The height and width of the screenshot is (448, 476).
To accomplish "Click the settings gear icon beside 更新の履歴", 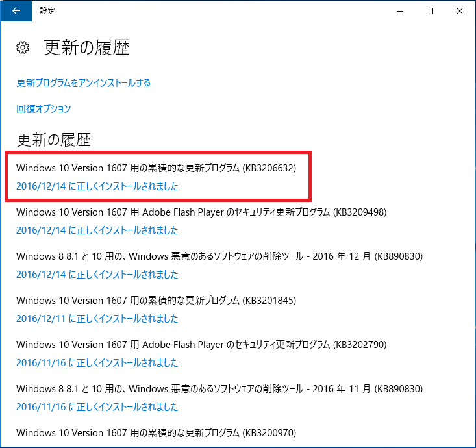I will [23, 47].
